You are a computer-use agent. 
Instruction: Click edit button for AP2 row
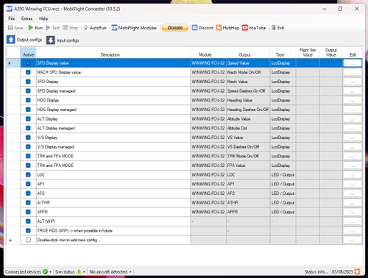(353, 193)
